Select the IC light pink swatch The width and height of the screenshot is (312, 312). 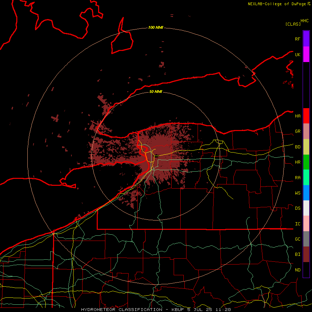tap(306, 224)
